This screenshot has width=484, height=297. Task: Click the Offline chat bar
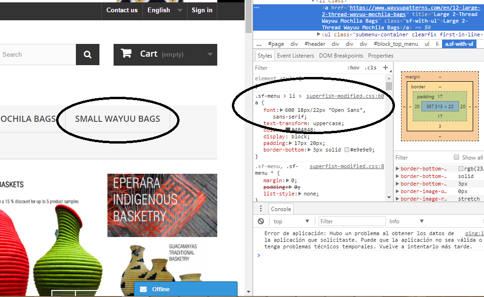pyautogui.click(x=186, y=289)
